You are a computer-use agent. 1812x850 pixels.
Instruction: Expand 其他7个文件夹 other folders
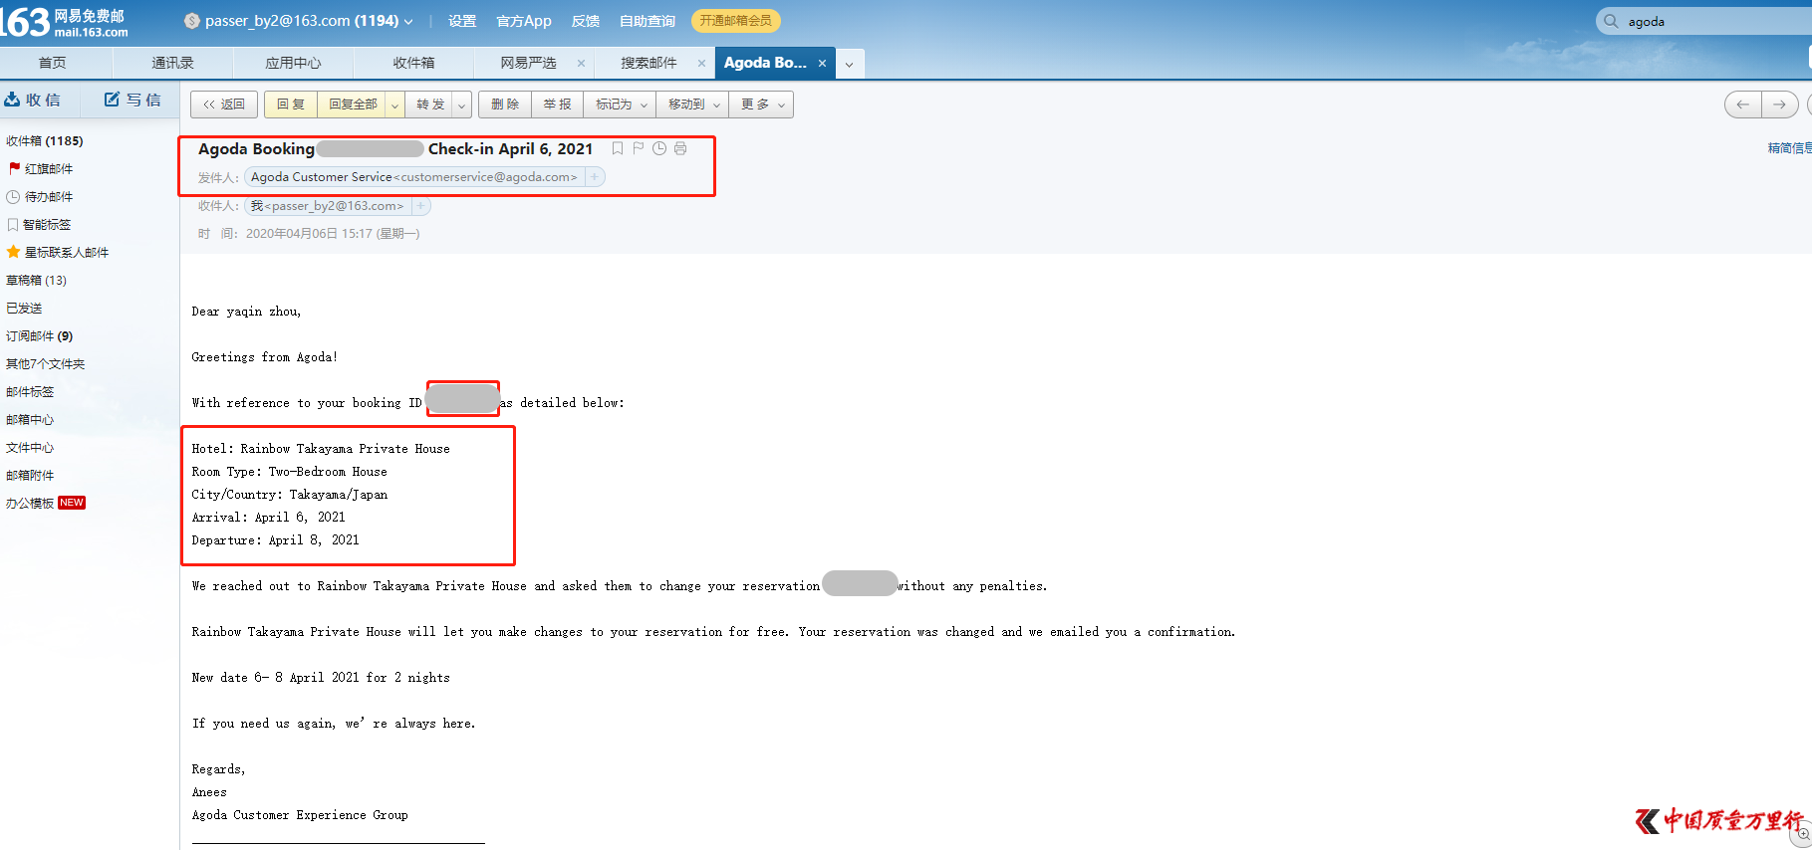point(46,364)
